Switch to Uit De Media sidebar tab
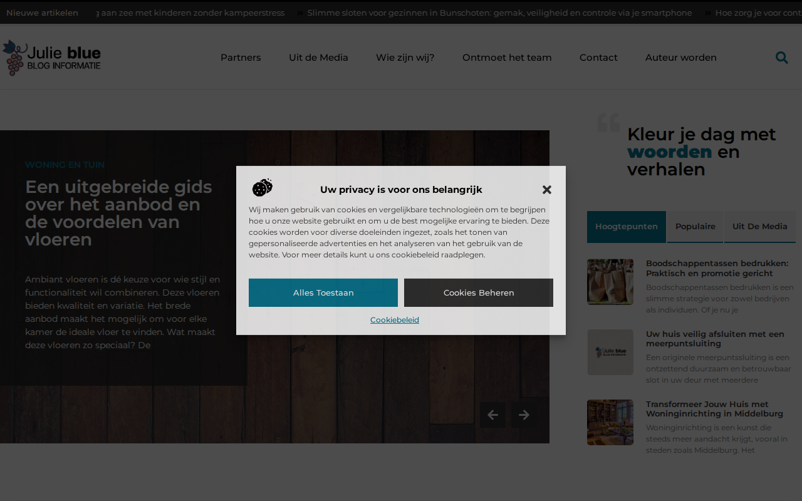 tap(760, 227)
